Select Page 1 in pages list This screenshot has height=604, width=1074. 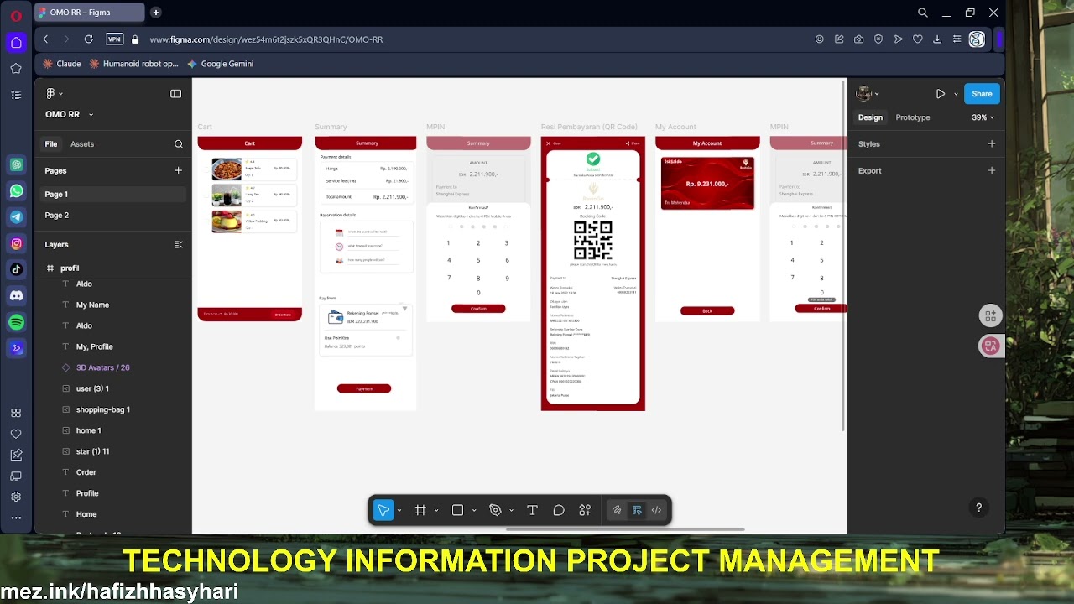coord(114,195)
